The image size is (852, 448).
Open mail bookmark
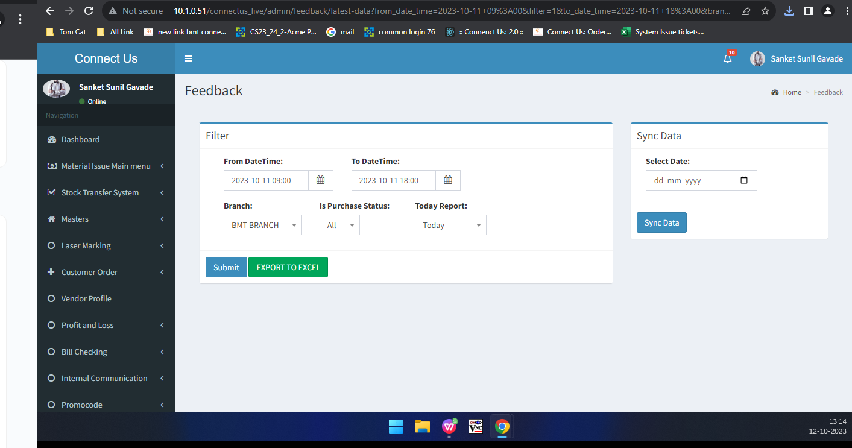tap(341, 32)
